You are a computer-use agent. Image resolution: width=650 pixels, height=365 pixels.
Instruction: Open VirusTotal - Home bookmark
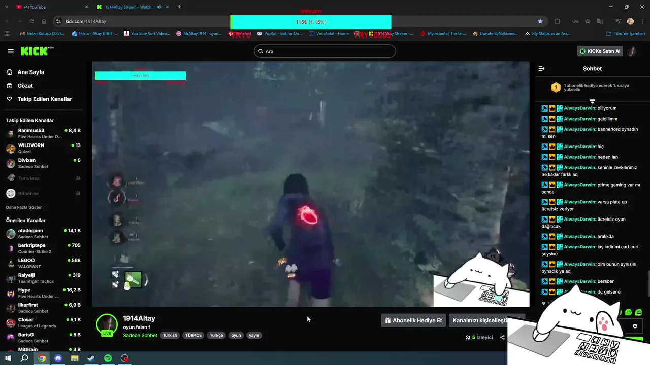(x=329, y=34)
